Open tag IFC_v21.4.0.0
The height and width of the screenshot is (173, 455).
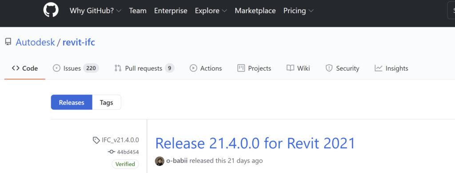[x=120, y=140]
